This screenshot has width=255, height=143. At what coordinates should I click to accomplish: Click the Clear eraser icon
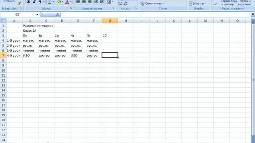216,4
